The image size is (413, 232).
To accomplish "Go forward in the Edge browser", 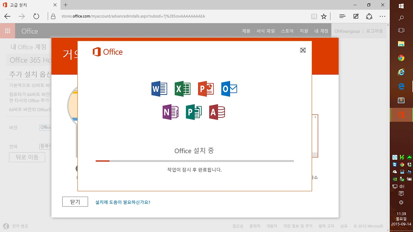I will tap(22, 16).
